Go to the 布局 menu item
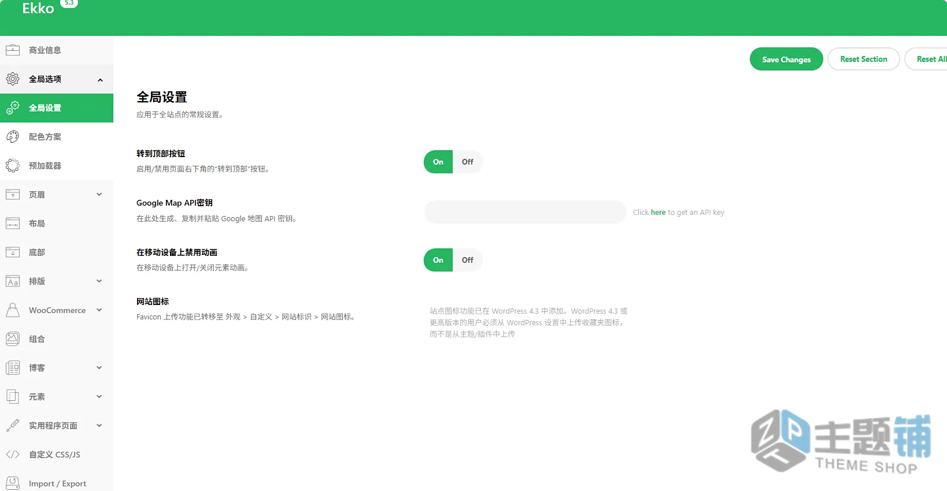The image size is (947, 491). click(x=57, y=224)
